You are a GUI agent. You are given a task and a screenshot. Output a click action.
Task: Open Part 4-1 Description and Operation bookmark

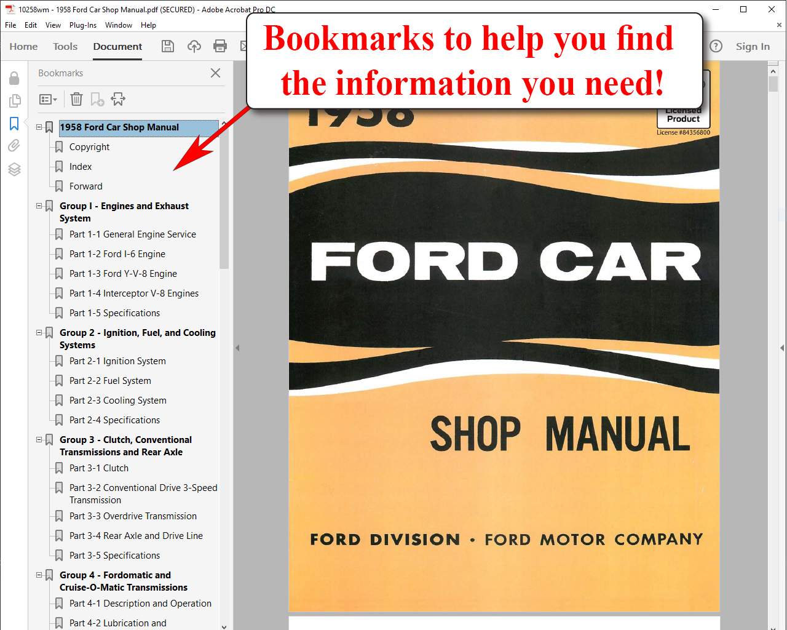pos(140,604)
